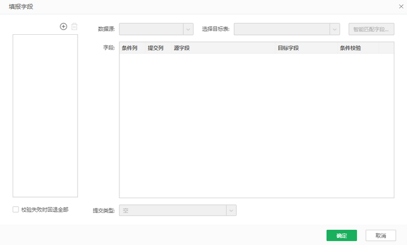This screenshot has width=407, height=245.
Task: Click the 提交列 column header
Action: click(x=159, y=48)
